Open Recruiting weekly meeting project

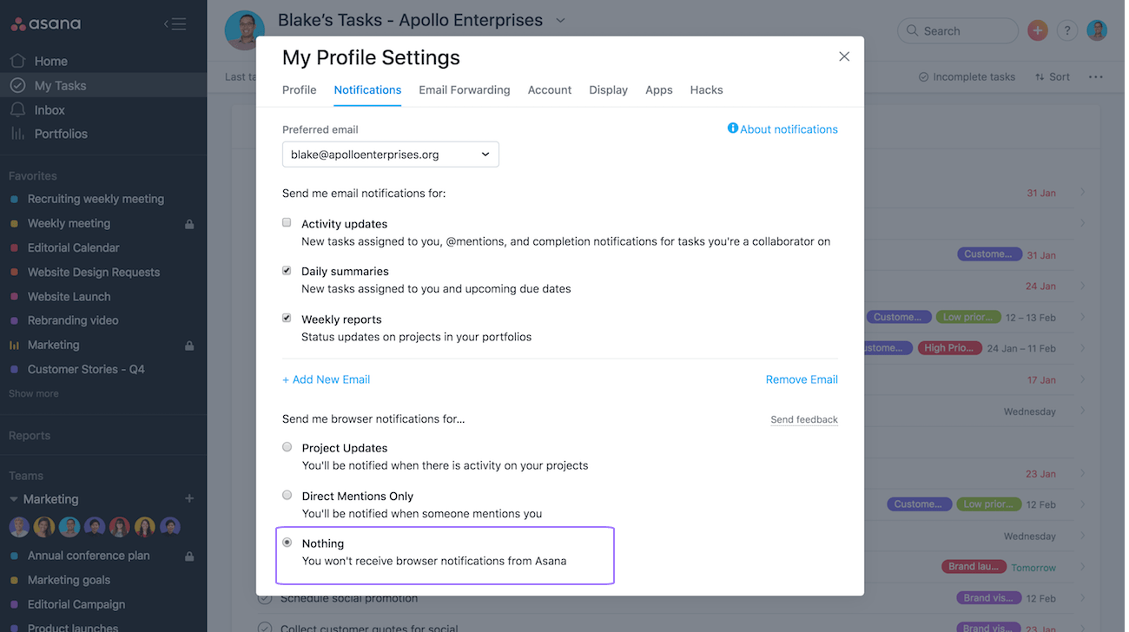pos(96,199)
